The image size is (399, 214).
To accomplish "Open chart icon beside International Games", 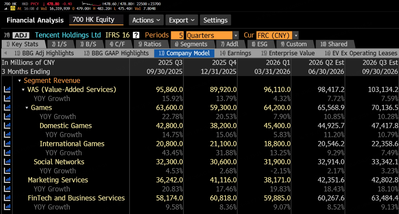I will [7, 144].
